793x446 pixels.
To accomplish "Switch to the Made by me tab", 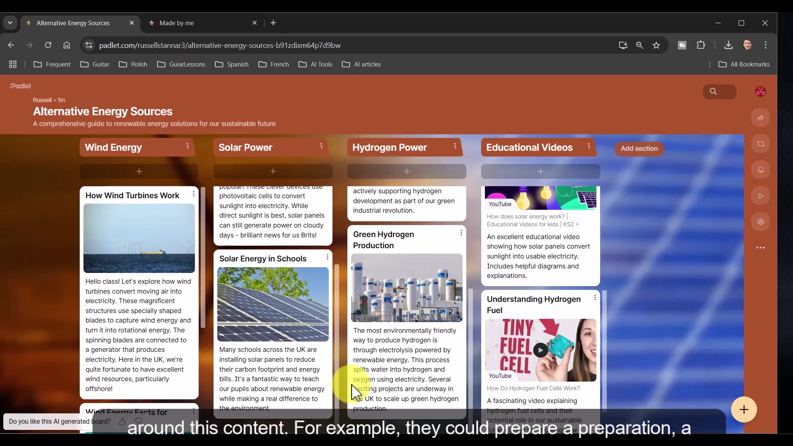I will tap(202, 23).
